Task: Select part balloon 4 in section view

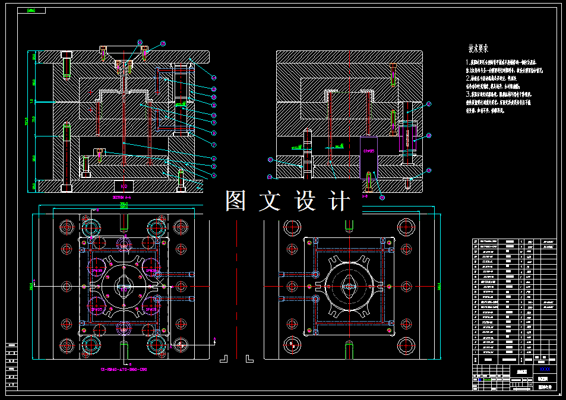Action: tap(214, 175)
